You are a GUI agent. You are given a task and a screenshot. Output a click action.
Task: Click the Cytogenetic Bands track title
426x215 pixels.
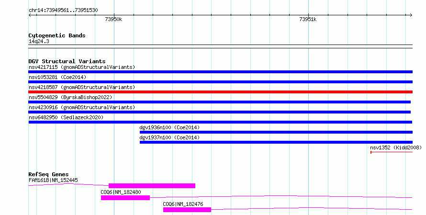coord(57,35)
